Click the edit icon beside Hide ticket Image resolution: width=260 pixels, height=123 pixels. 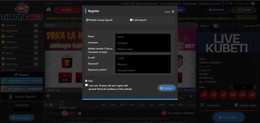[x=258, y=26]
